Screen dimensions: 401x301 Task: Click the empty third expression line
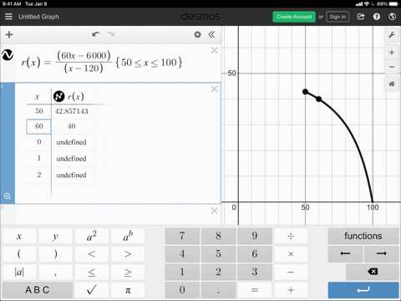[111, 215]
